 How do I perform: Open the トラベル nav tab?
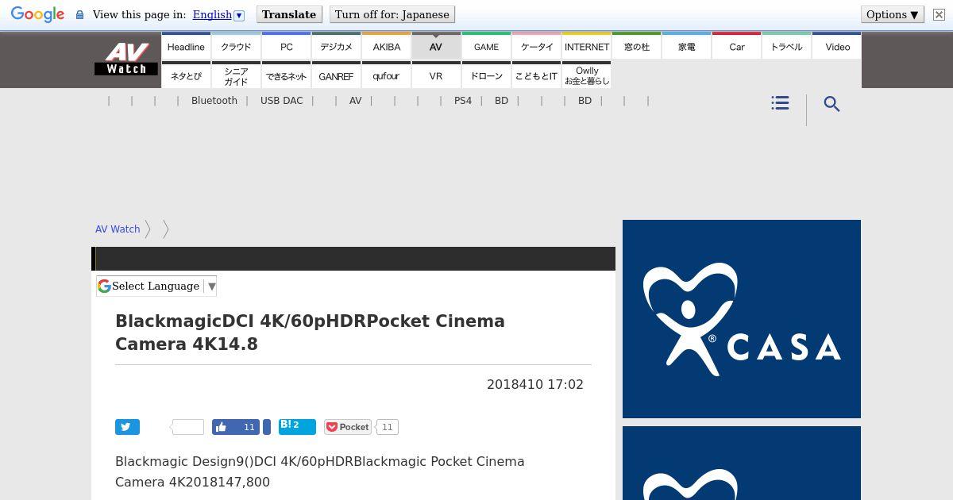(x=787, y=46)
